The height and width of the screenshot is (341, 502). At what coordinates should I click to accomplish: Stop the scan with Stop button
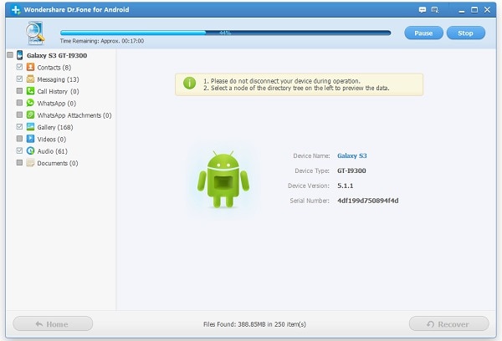465,33
